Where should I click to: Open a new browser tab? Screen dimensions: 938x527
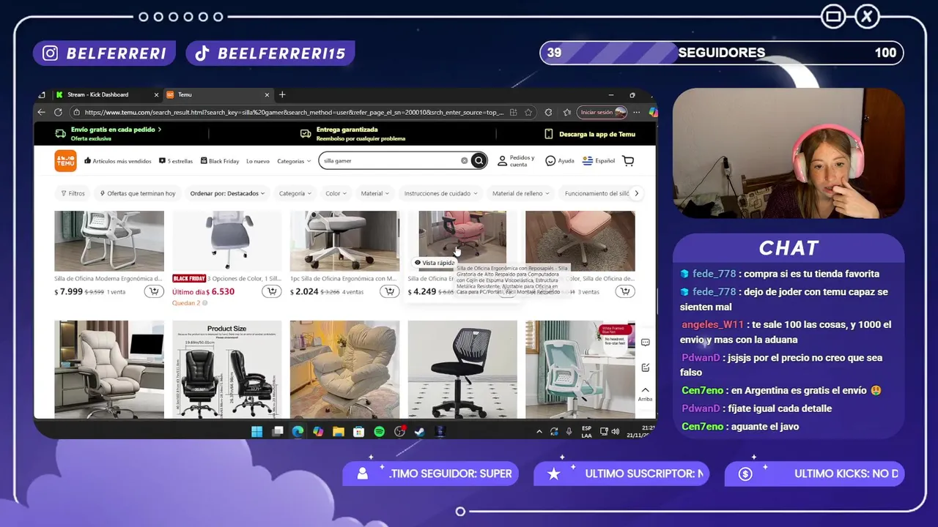282,94
